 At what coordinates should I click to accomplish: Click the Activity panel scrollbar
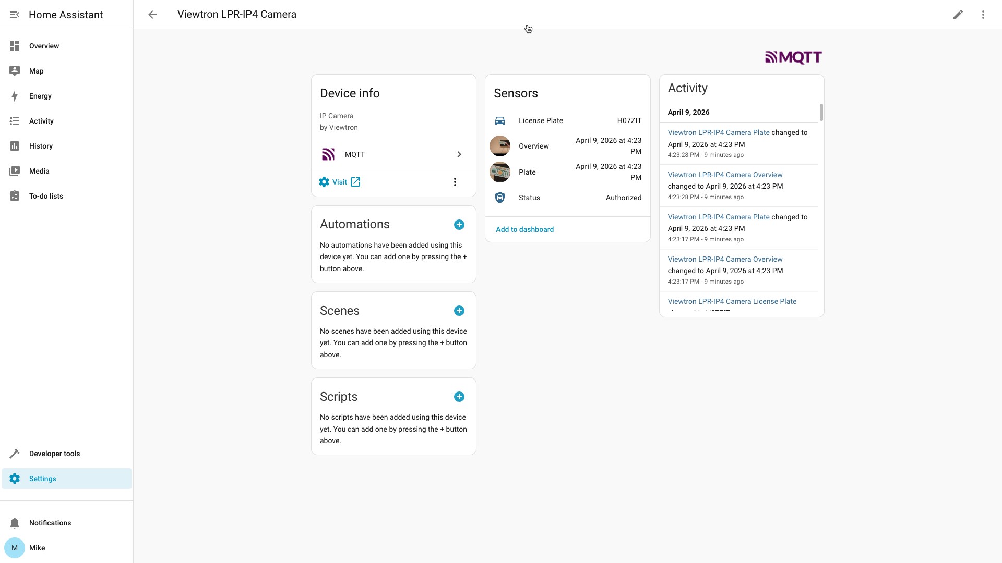(821, 113)
